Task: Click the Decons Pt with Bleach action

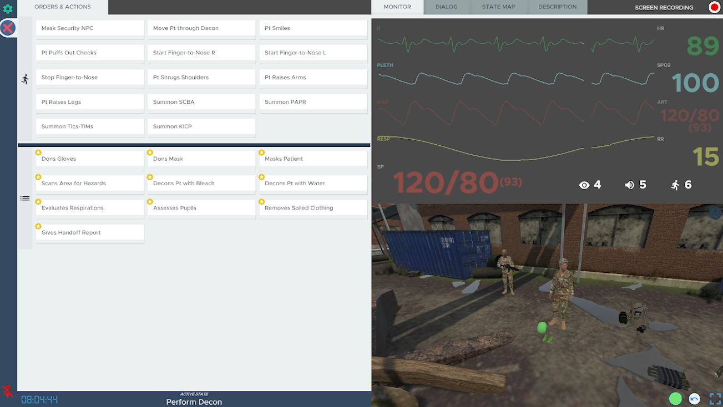Action: tap(201, 184)
